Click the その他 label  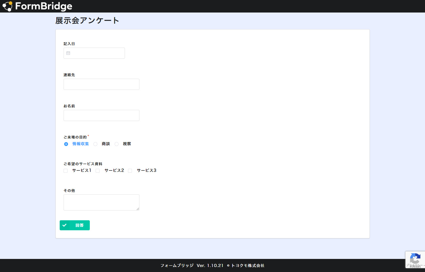pyautogui.click(x=69, y=191)
